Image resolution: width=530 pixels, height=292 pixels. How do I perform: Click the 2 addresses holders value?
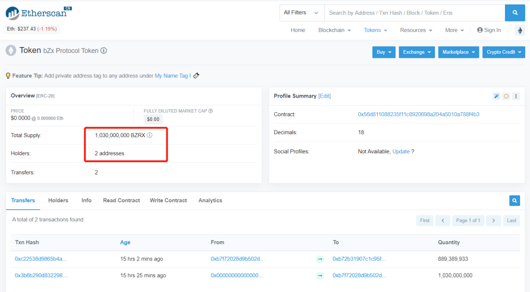(x=109, y=153)
